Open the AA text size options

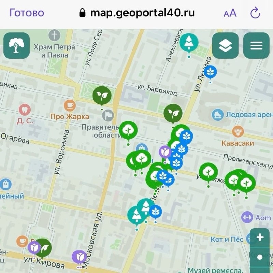[x=230, y=13]
